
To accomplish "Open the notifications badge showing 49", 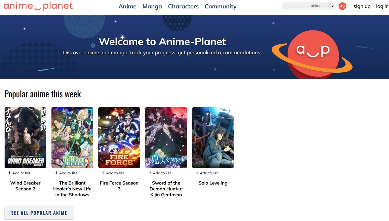I will (342, 6).
